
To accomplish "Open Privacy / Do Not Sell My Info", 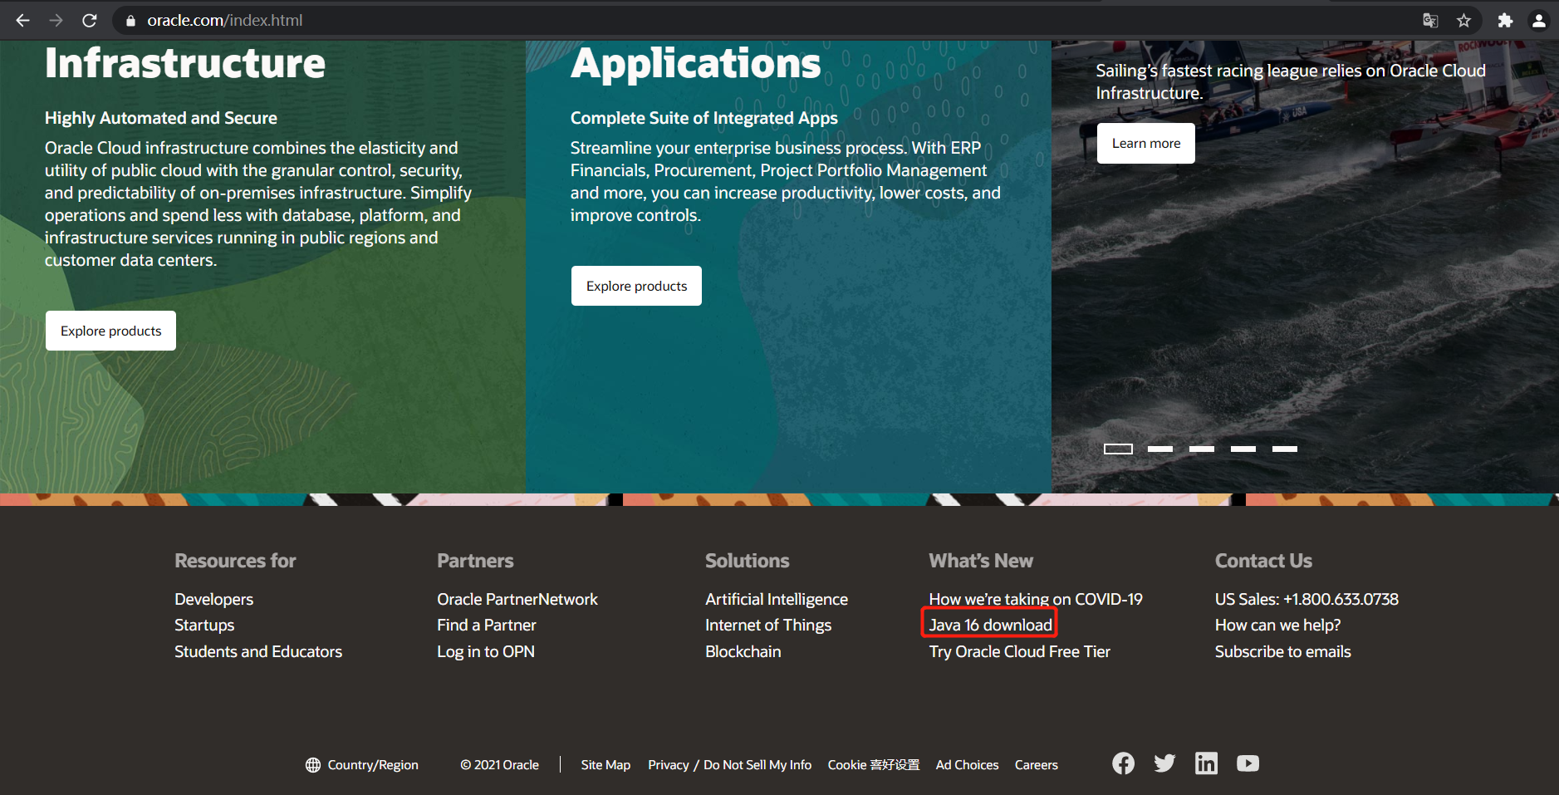I will click(730, 765).
